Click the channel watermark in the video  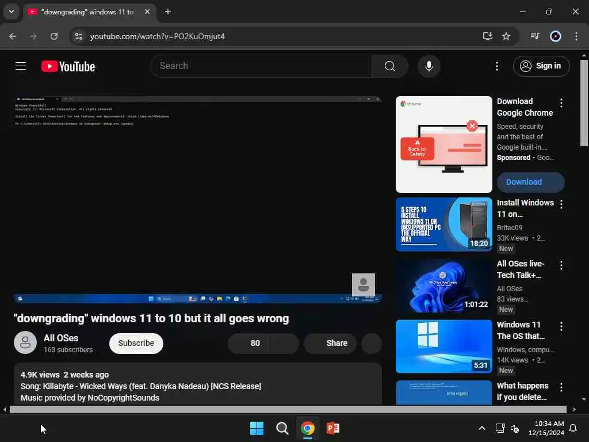[x=364, y=284]
